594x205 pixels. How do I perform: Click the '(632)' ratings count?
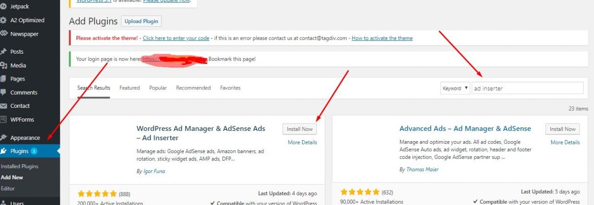388,193
